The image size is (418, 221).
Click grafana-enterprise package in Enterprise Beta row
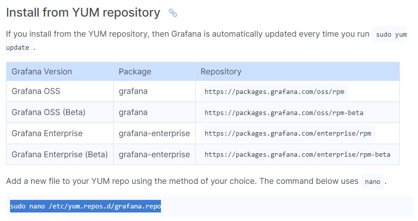coord(154,154)
